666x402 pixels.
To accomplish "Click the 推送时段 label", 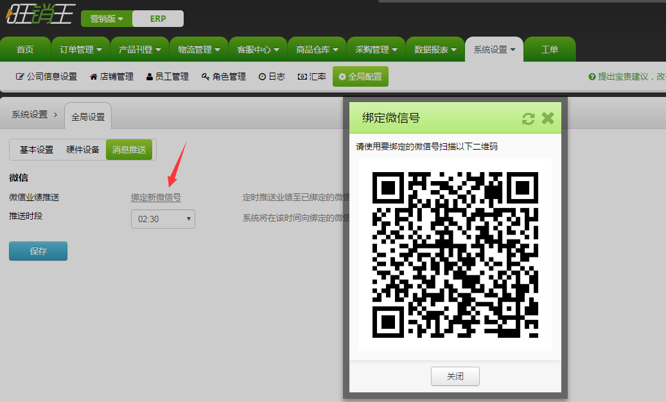I will (26, 216).
